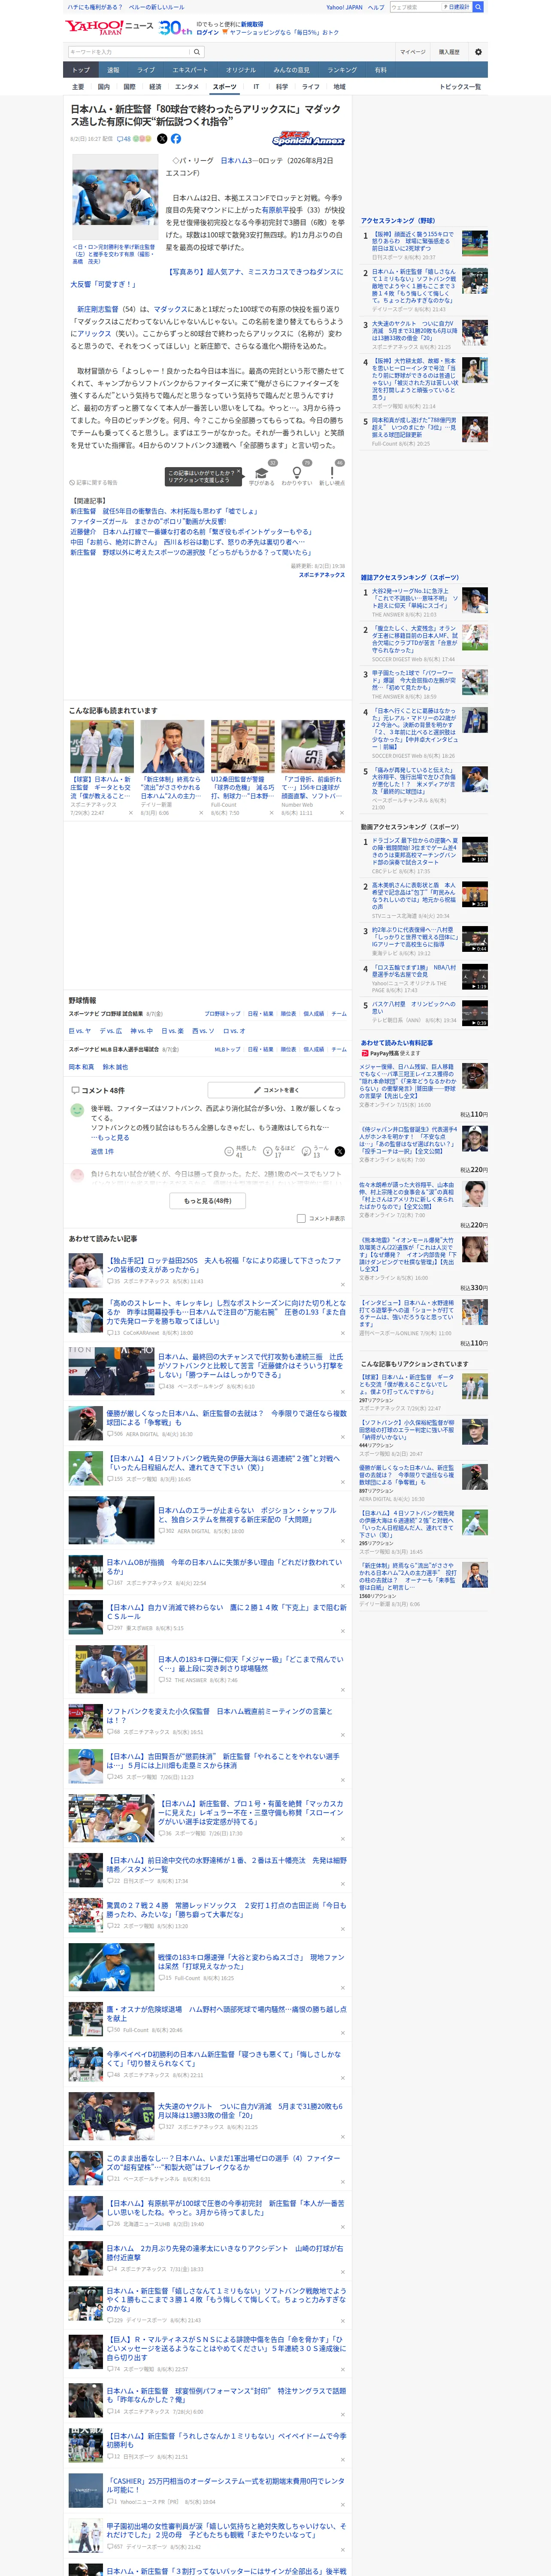Expand the first comment with もっと見る
This screenshot has height=2576, width=551.
(113, 1137)
